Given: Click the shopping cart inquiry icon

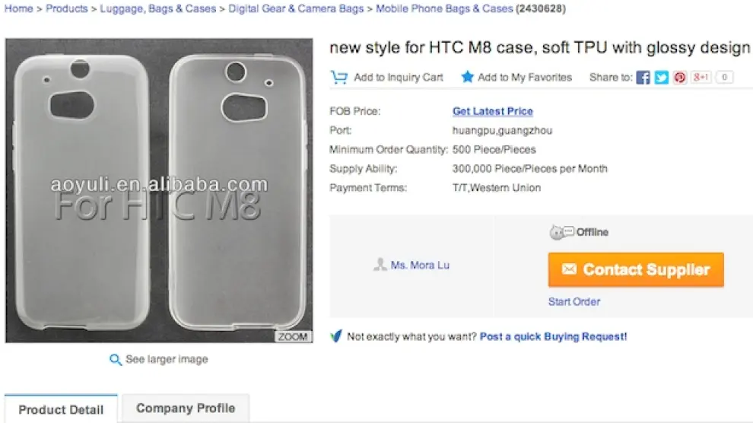Looking at the screenshot, I should (339, 77).
